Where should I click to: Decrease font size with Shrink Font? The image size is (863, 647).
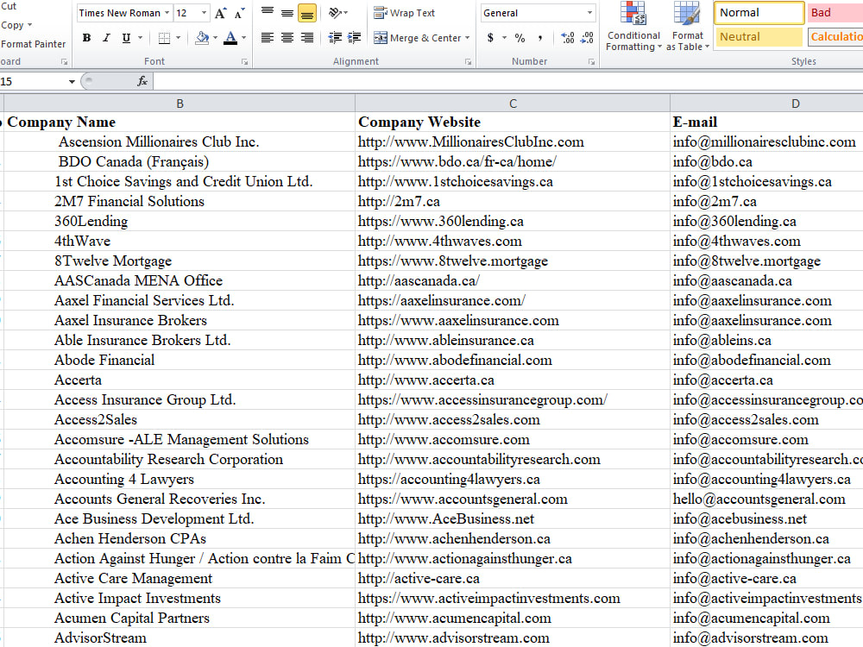tap(239, 13)
